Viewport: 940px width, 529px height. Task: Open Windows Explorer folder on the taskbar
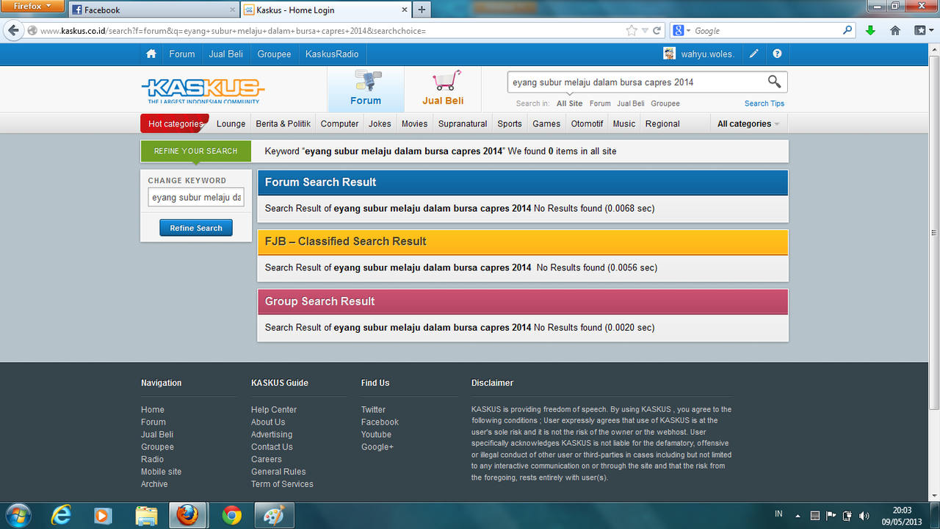click(146, 515)
